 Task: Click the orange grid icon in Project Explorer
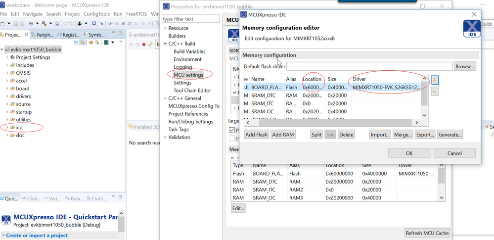(91, 43)
